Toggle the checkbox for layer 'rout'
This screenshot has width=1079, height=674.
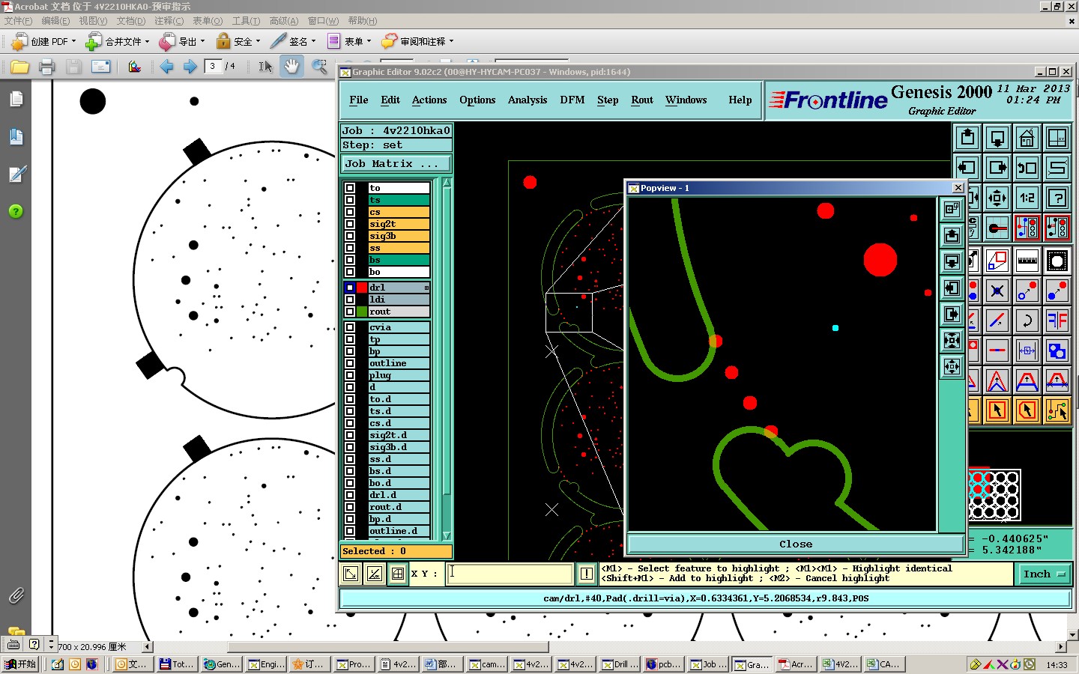point(350,312)
